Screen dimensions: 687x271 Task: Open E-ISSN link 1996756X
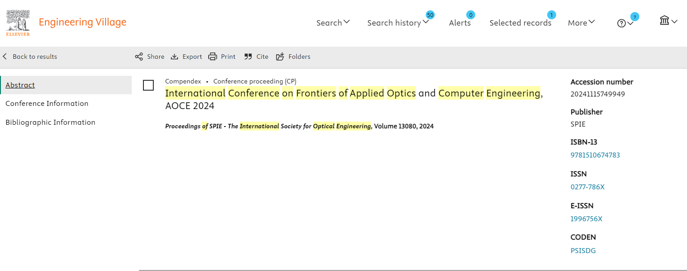click(586, 219)
